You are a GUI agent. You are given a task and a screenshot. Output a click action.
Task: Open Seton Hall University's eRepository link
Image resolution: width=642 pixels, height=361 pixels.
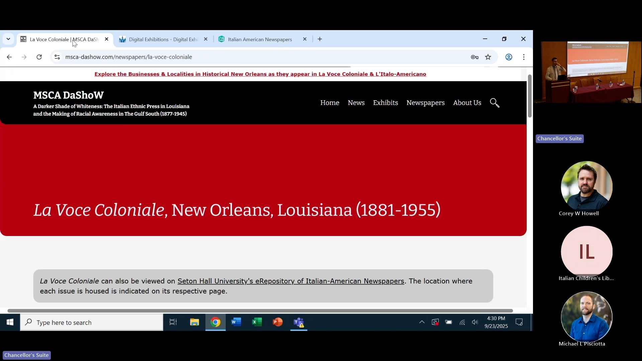291,281
